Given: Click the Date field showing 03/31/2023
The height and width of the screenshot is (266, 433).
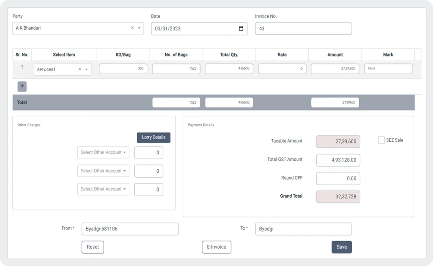Looking at the screenshot, I should pos(199,29).
